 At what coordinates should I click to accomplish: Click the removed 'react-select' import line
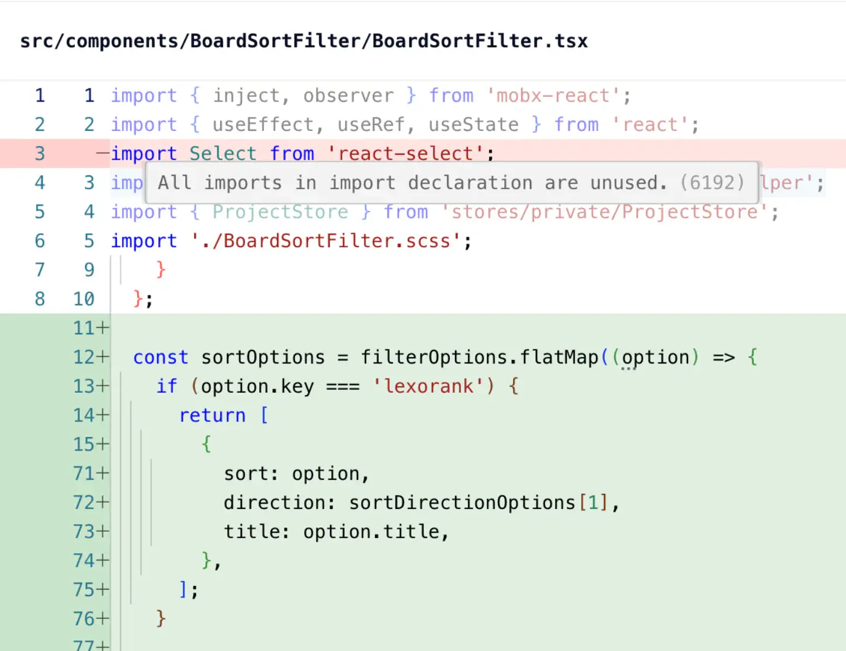tap(303, 154)
